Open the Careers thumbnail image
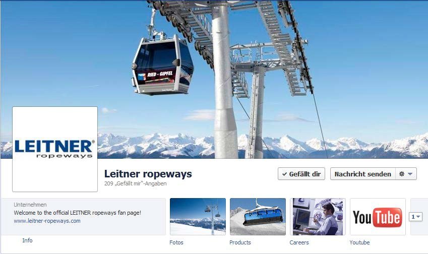 click(318, 217)
